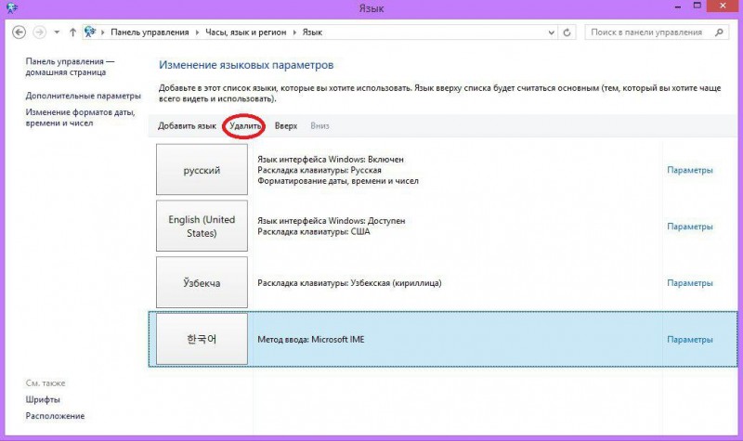Open 'Параметры' for English (United States)
Image resolution: width=743 pixels, height=441 pixels.
pyautogui.click(x=690, y=227)
